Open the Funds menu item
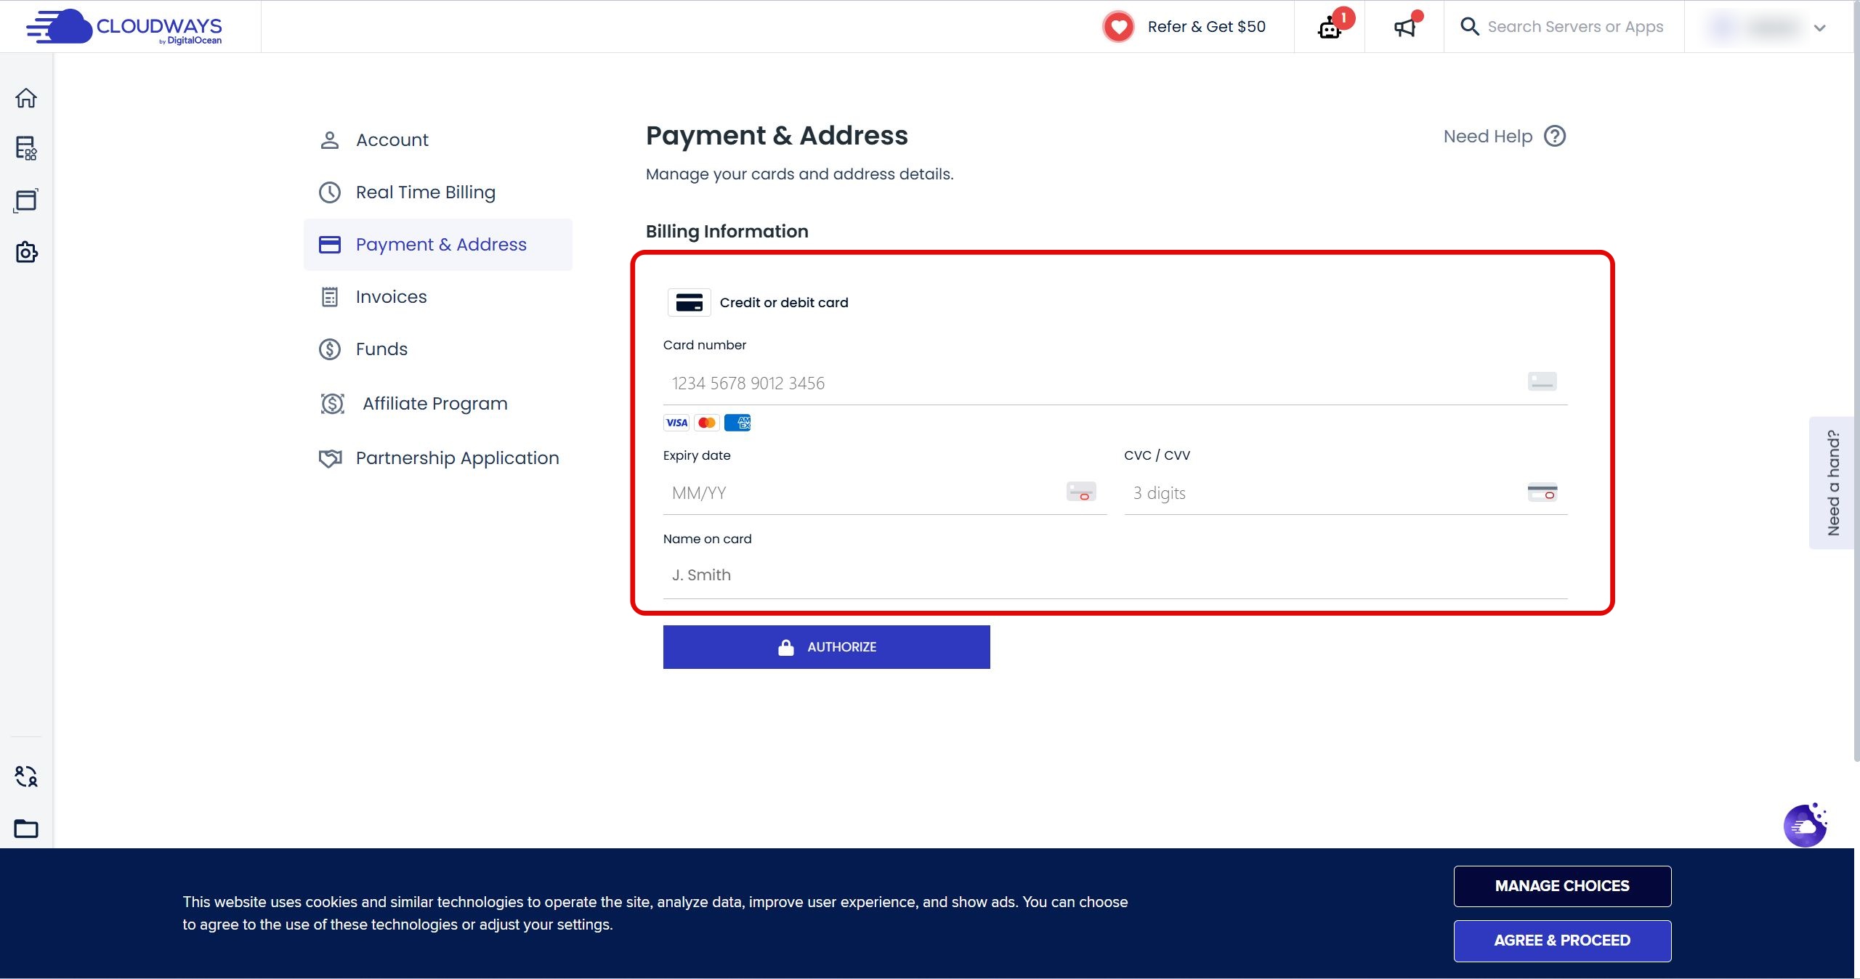Image resolution: width=1860 pixels, height=979 pixels. tap(381, 349)
